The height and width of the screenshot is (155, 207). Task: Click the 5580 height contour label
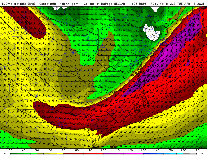click(105, 106)
